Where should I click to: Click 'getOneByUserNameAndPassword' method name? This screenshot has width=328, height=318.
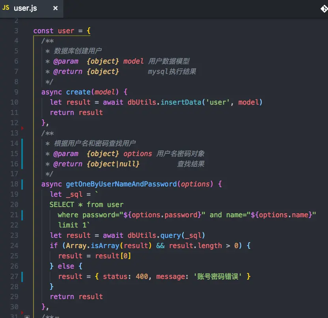[x=121, y=184]
